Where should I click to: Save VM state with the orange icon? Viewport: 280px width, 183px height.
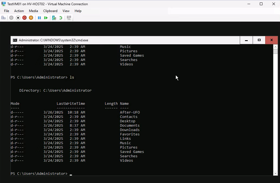pyautogui.click(x=31, y=18)
